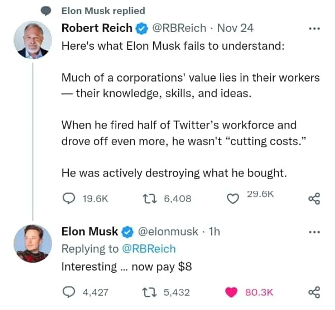Open more options on Robert Reich's tweet

pos(314,28)
